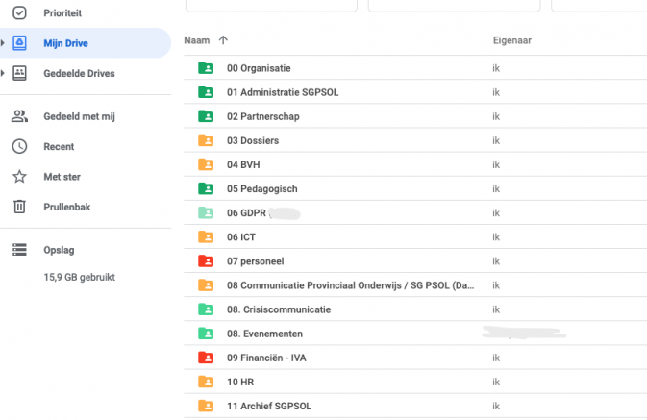Screen dimensions: 647x420
Task: Expand the Gedeelde Drives tree arrow
Action: [3, 73]
